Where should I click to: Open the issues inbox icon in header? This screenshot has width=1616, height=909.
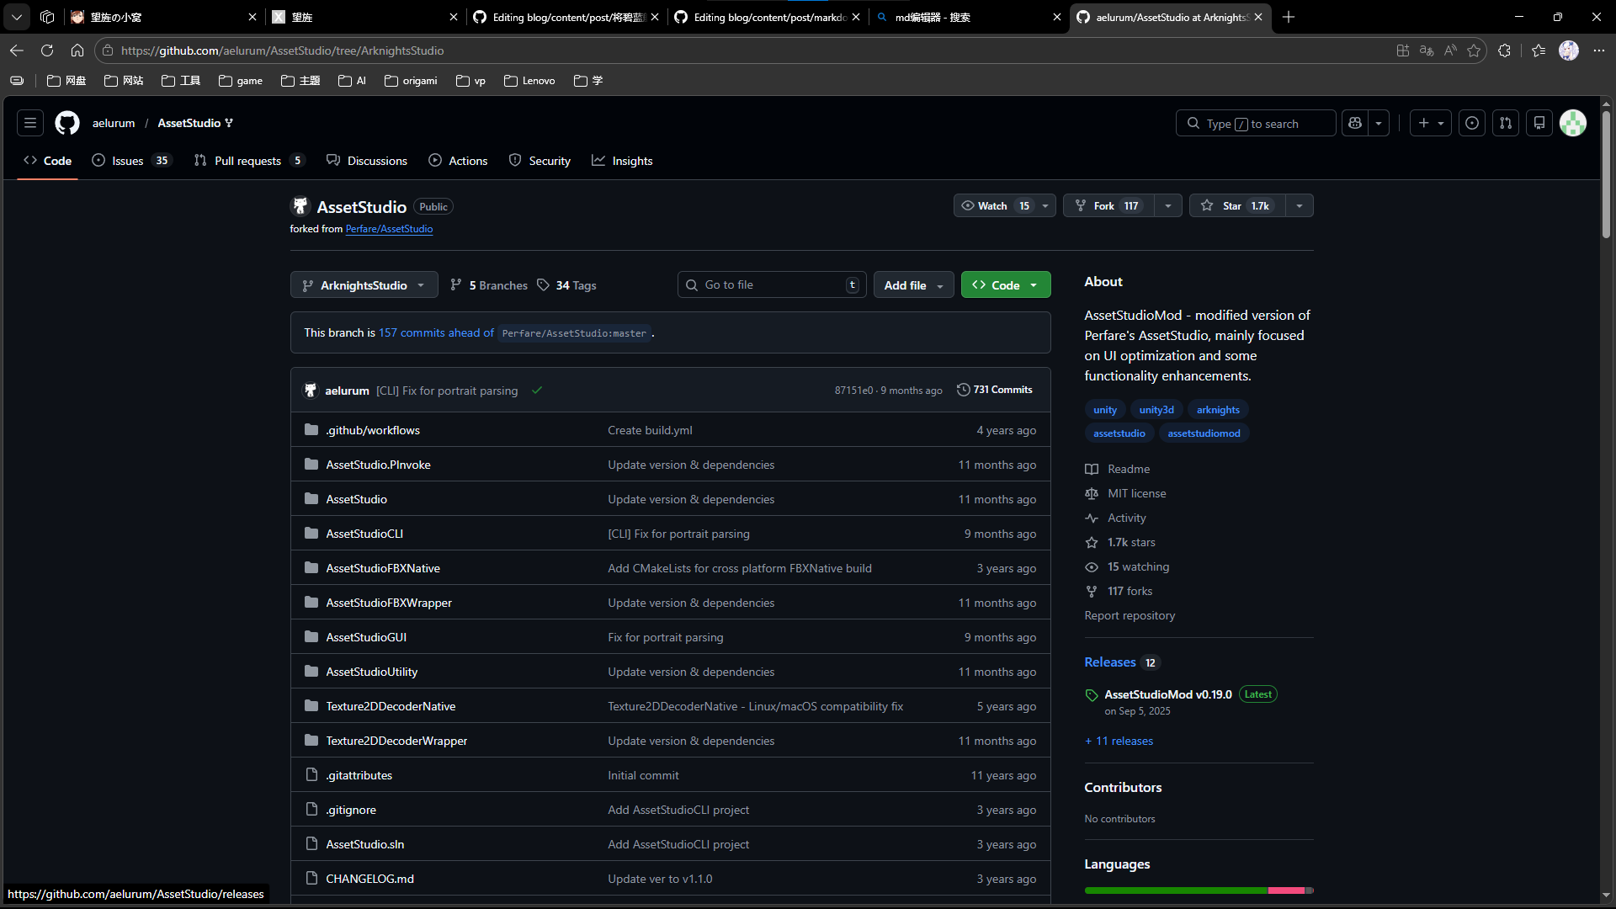[x=1471, y=123]
